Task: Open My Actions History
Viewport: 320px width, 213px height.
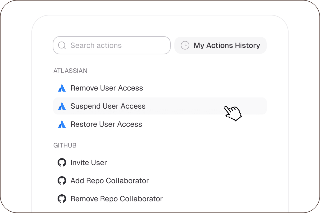Action: (220, 46)
